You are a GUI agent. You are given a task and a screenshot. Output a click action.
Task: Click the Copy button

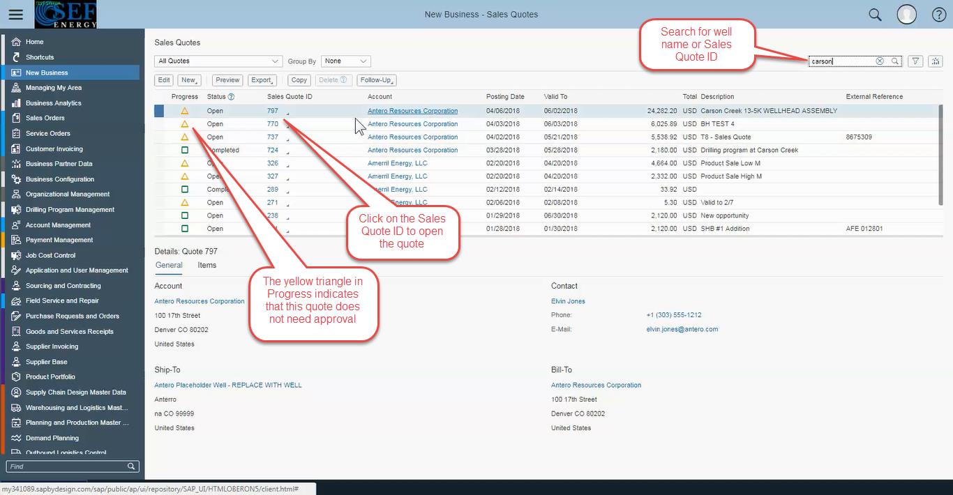(x=299, y=80)
